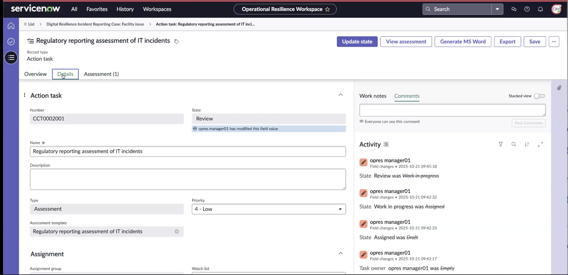Open the Help question mark icon
This screenshot has width=568, height=275.
click(x=527, y=9)
